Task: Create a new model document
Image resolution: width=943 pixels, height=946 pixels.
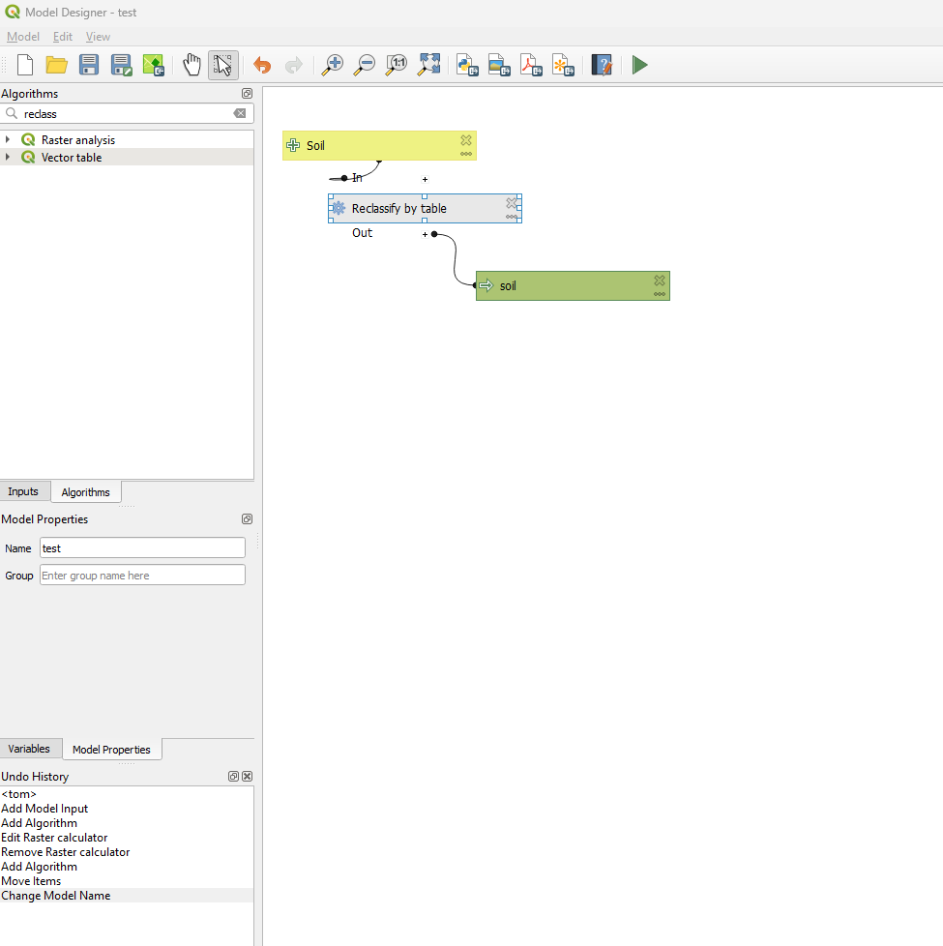Action: point(24,65)
